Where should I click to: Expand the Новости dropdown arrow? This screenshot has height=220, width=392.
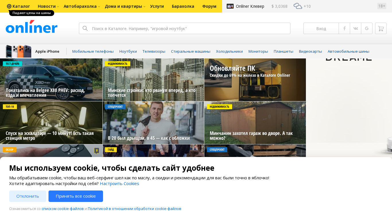[58, 7]
